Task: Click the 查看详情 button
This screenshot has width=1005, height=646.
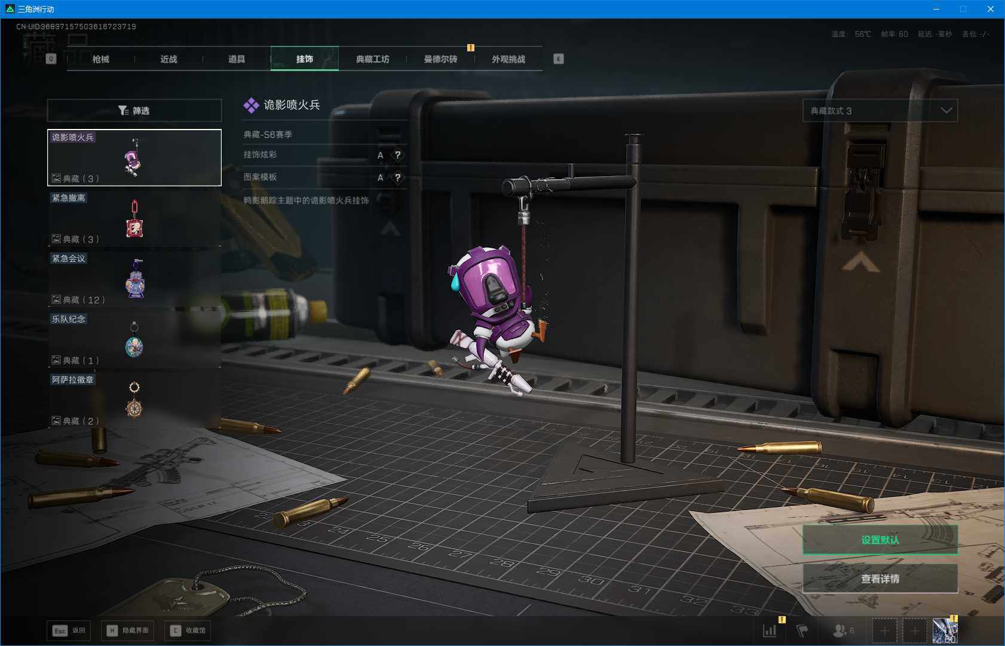Action: point(880,579)
